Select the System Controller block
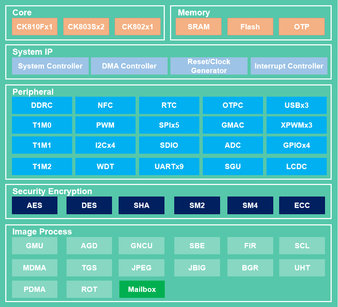Image resolution: width=338 pixels, height=307 pixels. click(x=50, y=66)
